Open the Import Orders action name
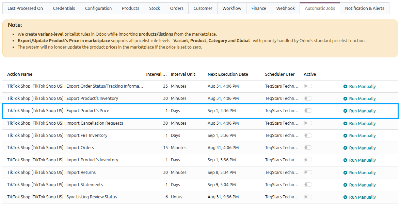 pyautogui.click(x=50, y=147)
